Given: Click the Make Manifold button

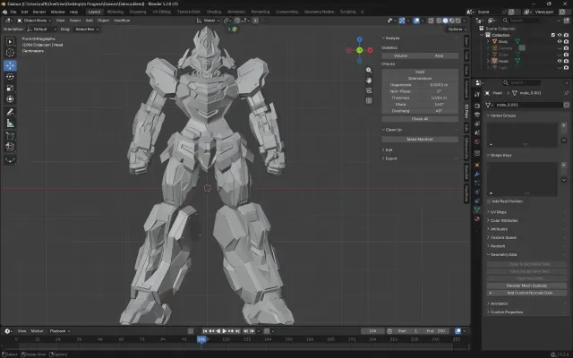Looking at the screenshot, I should tap(420, 140).
